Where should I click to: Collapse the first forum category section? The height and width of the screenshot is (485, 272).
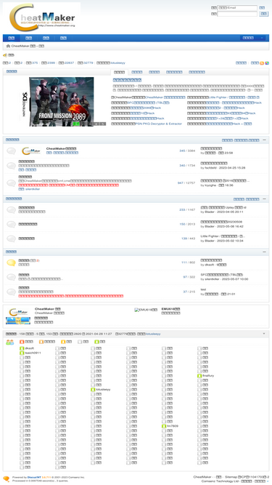pyautogui.click(x=264, y=140)
